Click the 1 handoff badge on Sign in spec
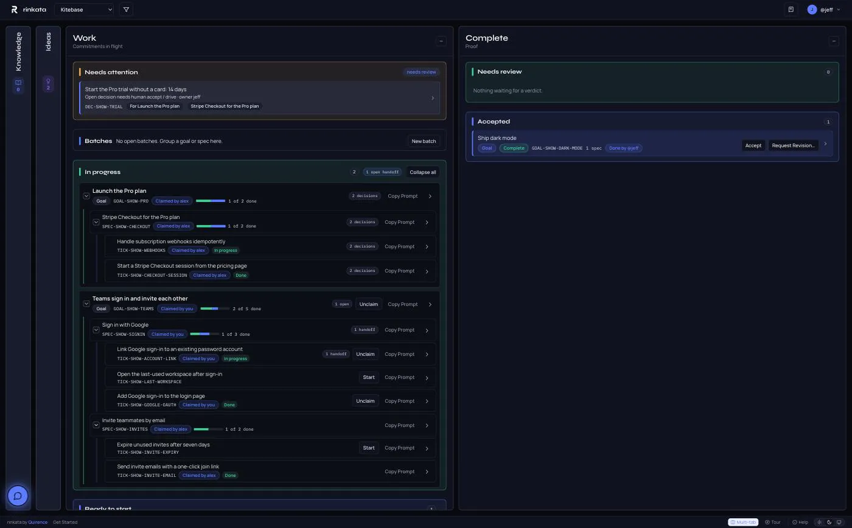This screenshot has height=528, width=852. 365,330
